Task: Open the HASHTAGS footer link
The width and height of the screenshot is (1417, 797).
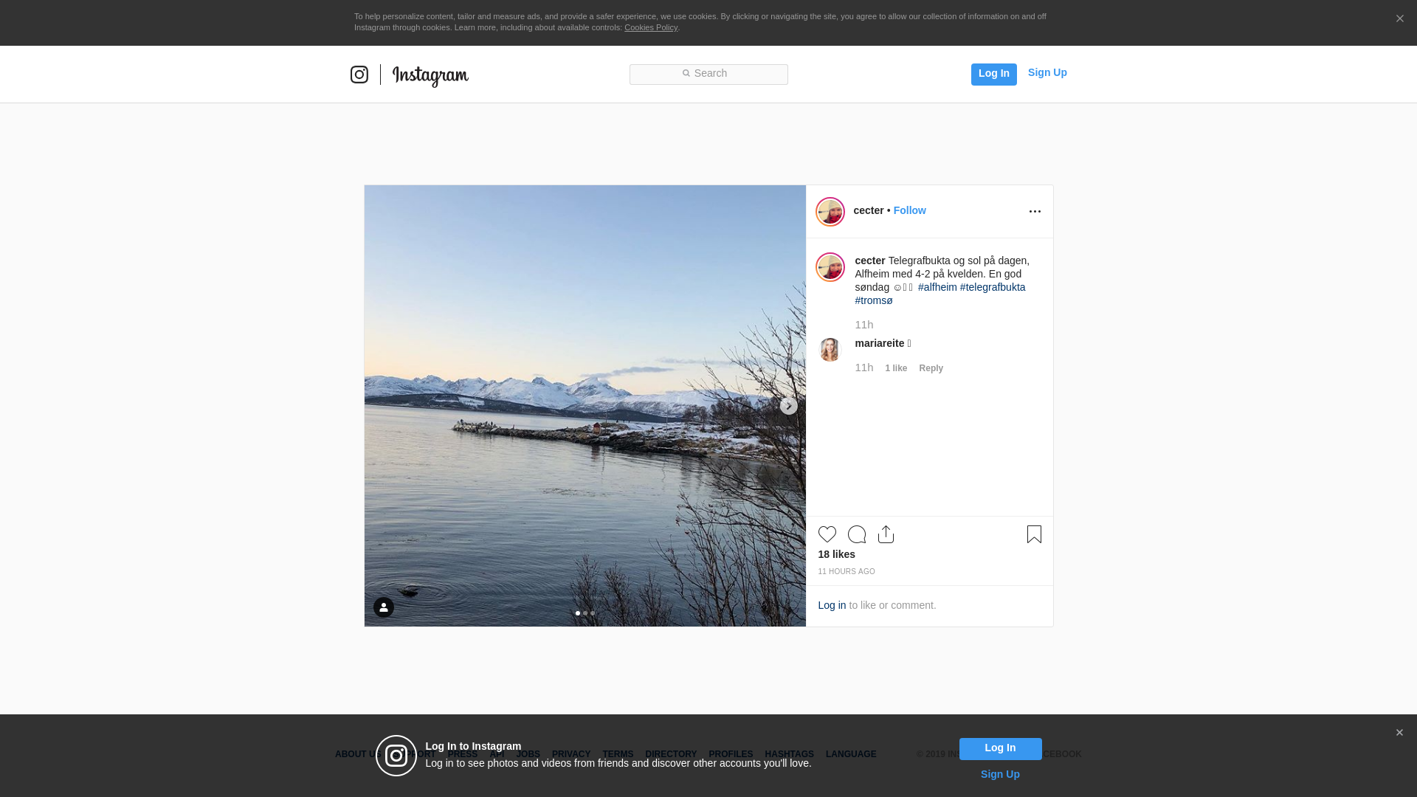Action: pos(789,754)
